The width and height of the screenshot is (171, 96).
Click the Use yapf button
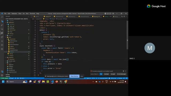coord(113,74)
